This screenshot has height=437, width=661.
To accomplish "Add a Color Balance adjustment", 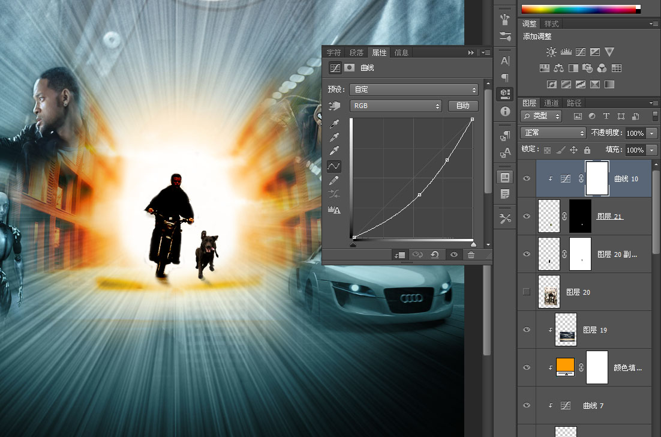I will [558, 68].
